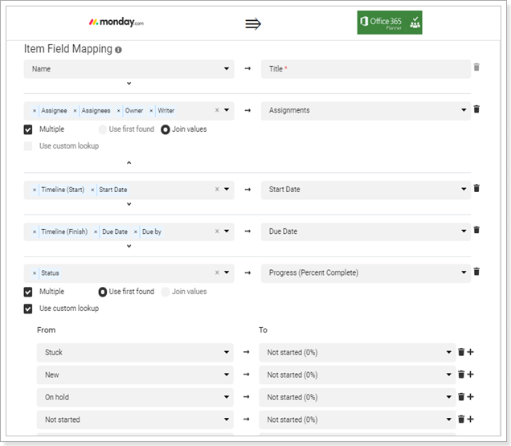Add a lookup row after Stuck
This screenshot has height=446, width=511.
470,352
